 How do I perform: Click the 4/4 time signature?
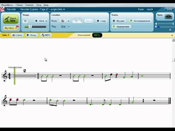click(10, 76)
